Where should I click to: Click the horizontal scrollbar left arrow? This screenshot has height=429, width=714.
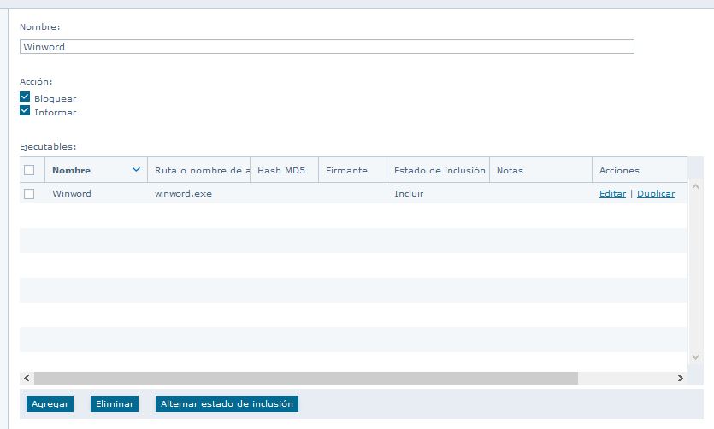pyautogui.click(x=27, y=378)
